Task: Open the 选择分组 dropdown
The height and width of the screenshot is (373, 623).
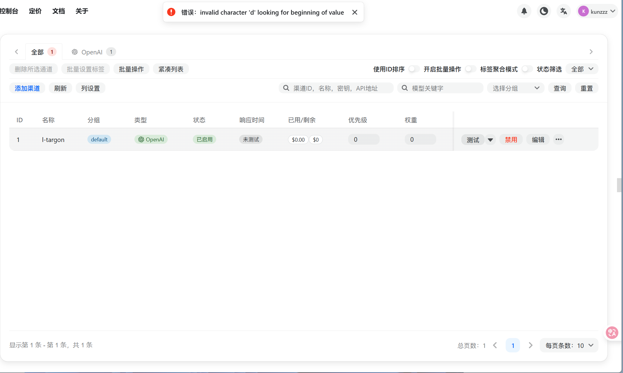Action: [x=516, y=88]
